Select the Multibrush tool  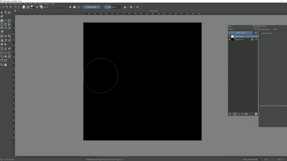pos(2,32)
